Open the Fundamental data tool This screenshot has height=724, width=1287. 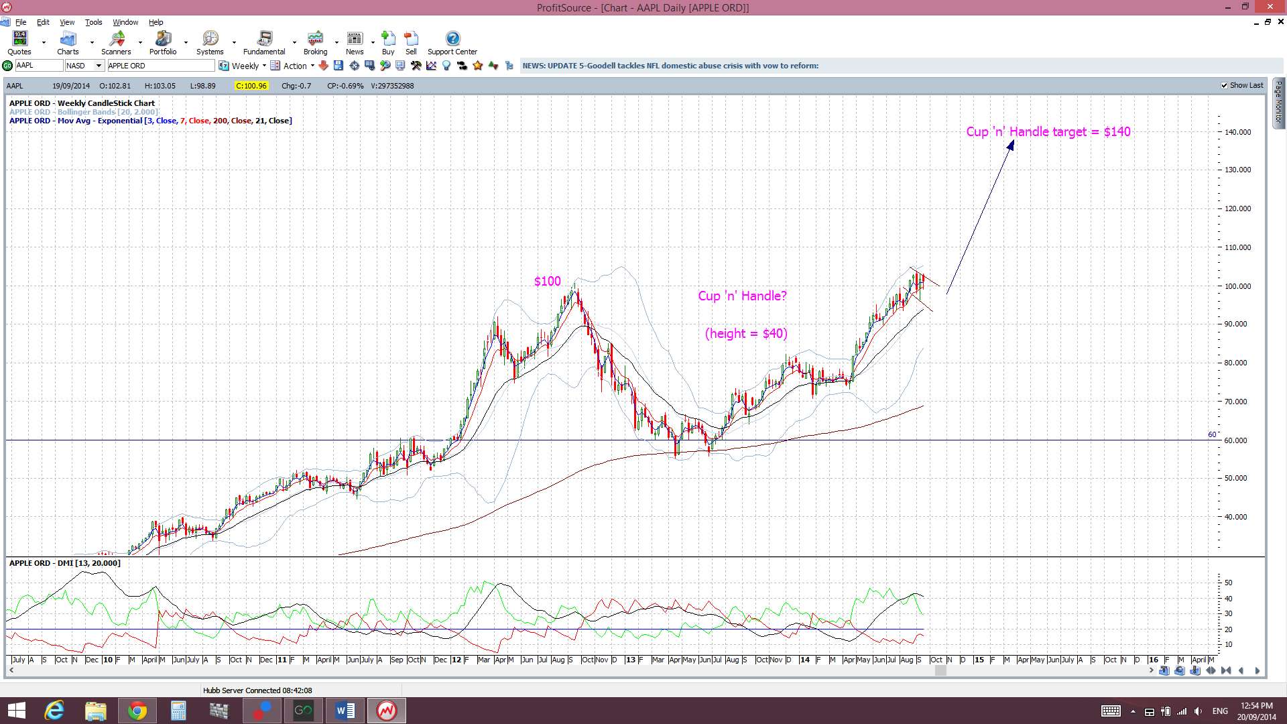pyautogui.click(x=264, y=43)
